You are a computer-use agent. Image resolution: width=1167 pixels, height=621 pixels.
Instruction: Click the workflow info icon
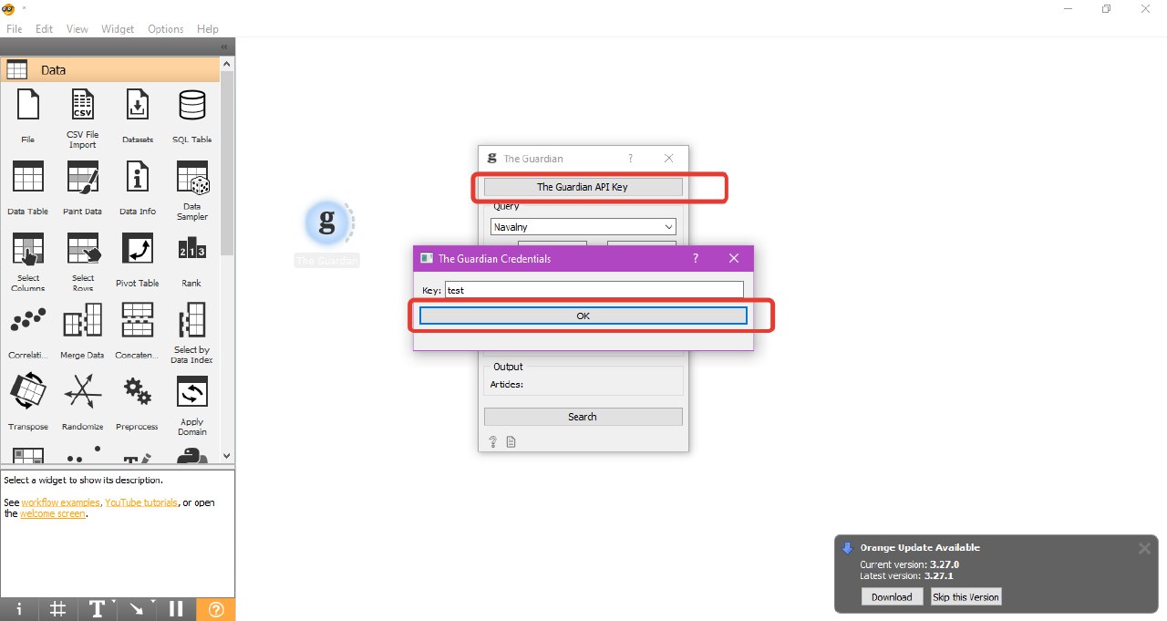[x=19, y=610]
